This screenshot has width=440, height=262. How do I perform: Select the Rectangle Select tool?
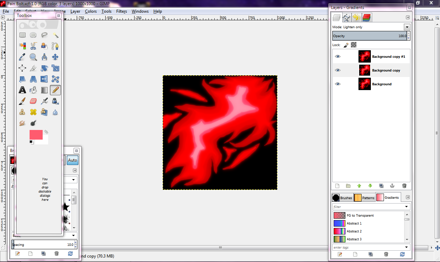tap(22, 35)
